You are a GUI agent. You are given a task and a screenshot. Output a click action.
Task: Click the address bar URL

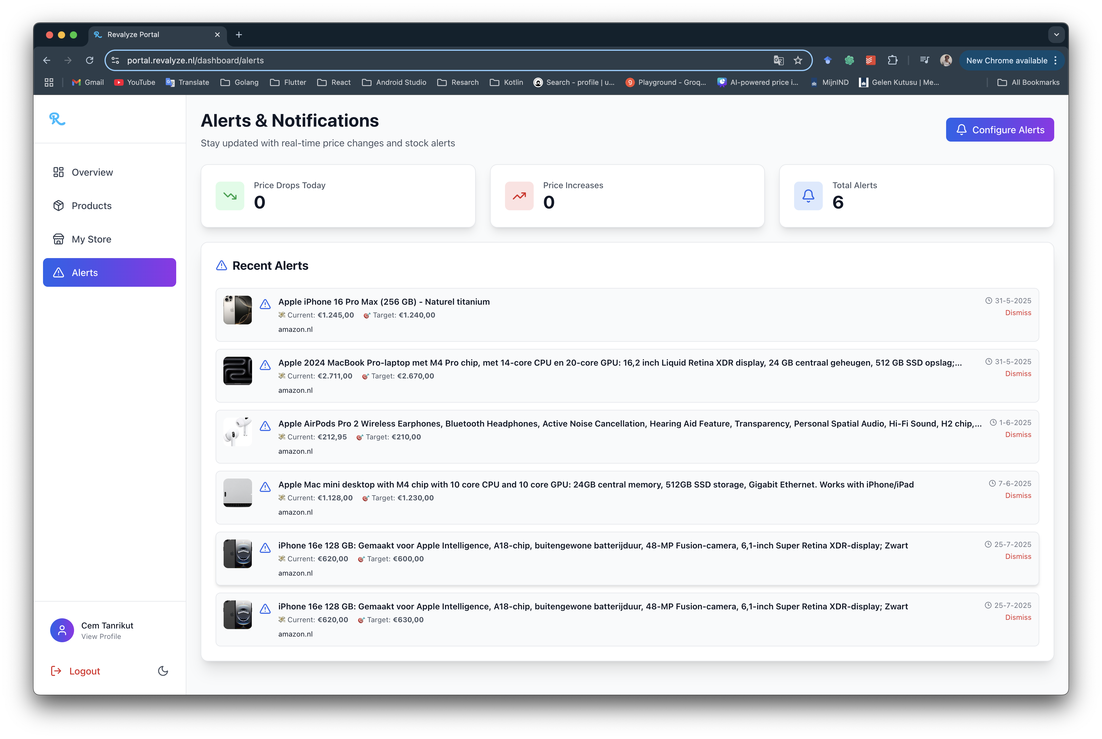(196, 60)
